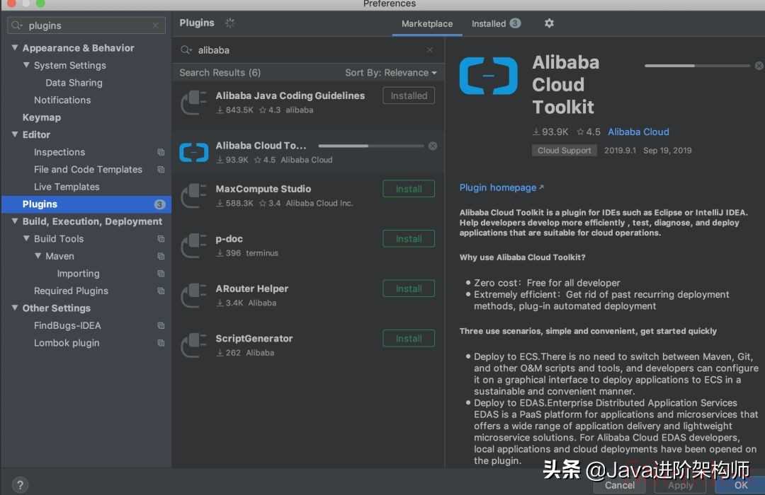Cancel download in the plugin detail pane
Image resolution: width=765 pixels, height=495 pixels.
tap(759, 66)
